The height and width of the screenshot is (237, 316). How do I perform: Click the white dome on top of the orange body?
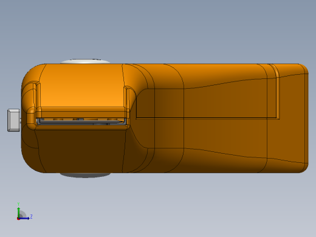pos(85,61)
